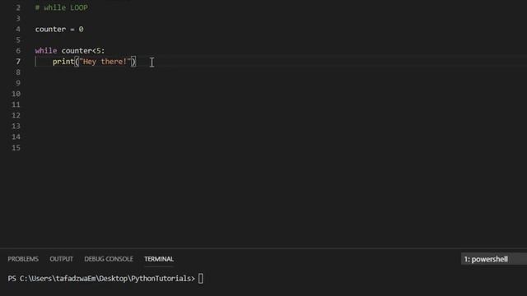Open the PROBLEMS panel tab

click(23, 259)
